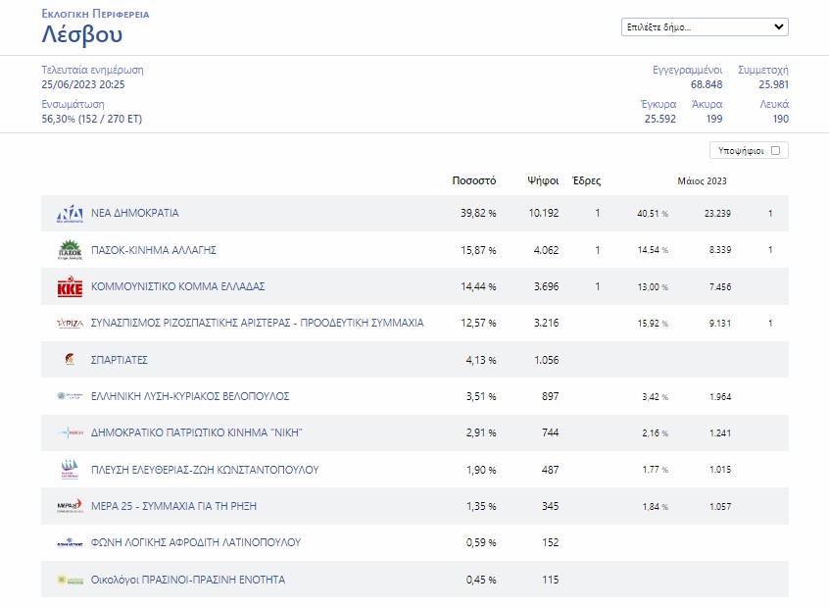Click the ΠΑΣΟΚ party logo
Viewport: 829px width, 608px height.
70,250
